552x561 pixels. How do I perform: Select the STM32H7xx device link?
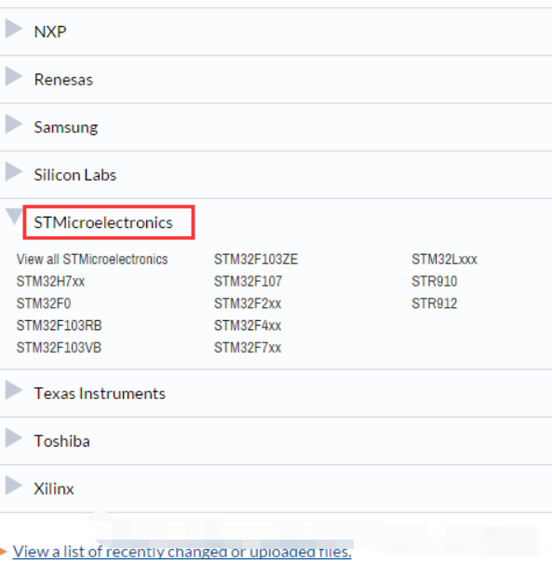(x=50, y=282)
